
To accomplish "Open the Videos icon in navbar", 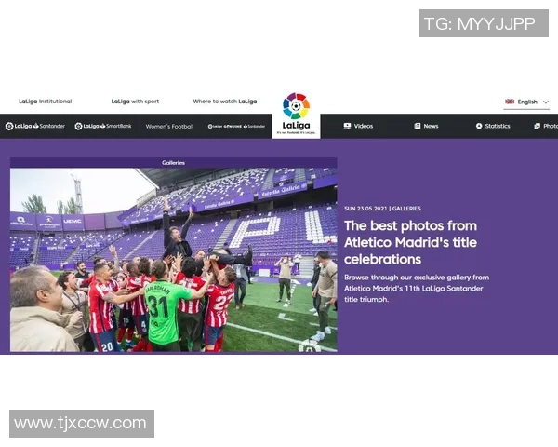I will (x=347, y=126).
